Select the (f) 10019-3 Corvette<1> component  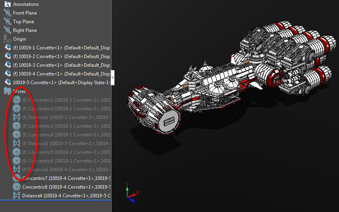coord(61,65)
